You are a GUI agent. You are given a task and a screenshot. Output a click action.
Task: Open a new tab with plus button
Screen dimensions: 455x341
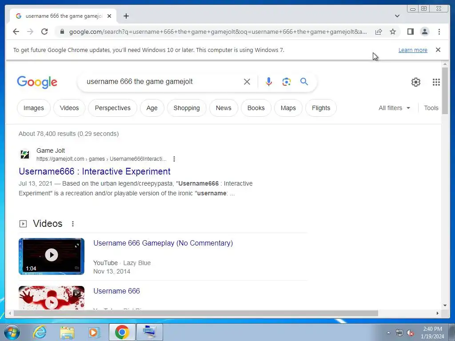(126, 16)
